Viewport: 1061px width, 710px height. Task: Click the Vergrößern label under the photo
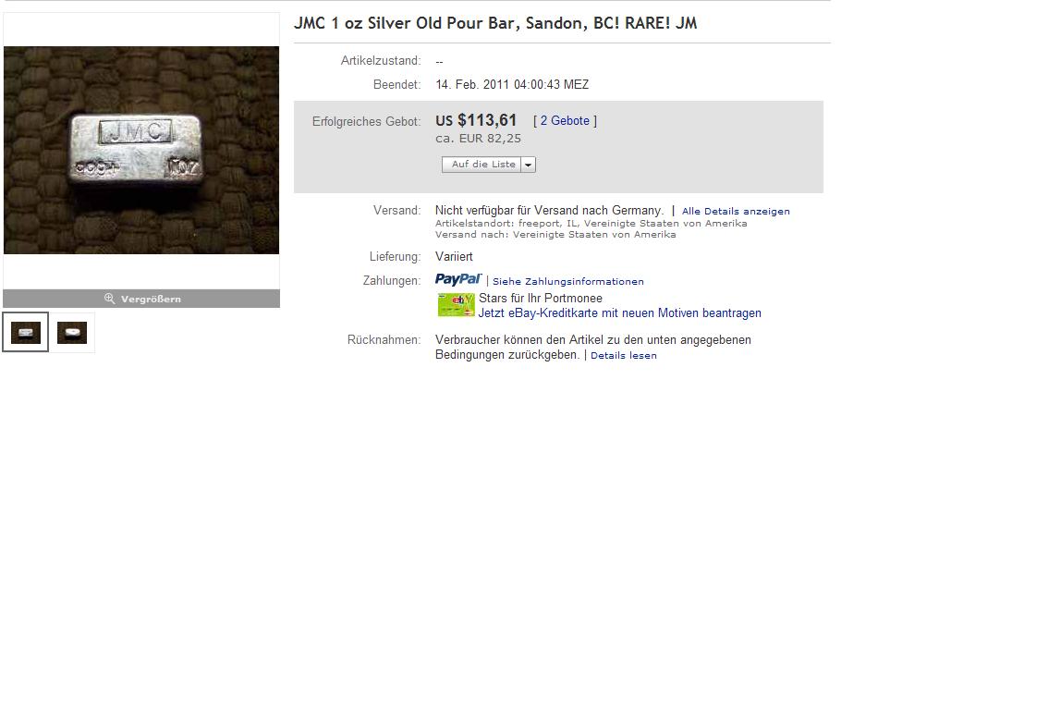coord(151,299)
